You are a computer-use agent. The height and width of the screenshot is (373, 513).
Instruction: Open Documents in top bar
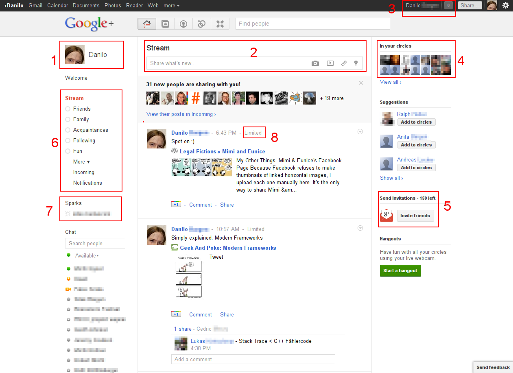(x=86, y=6)
